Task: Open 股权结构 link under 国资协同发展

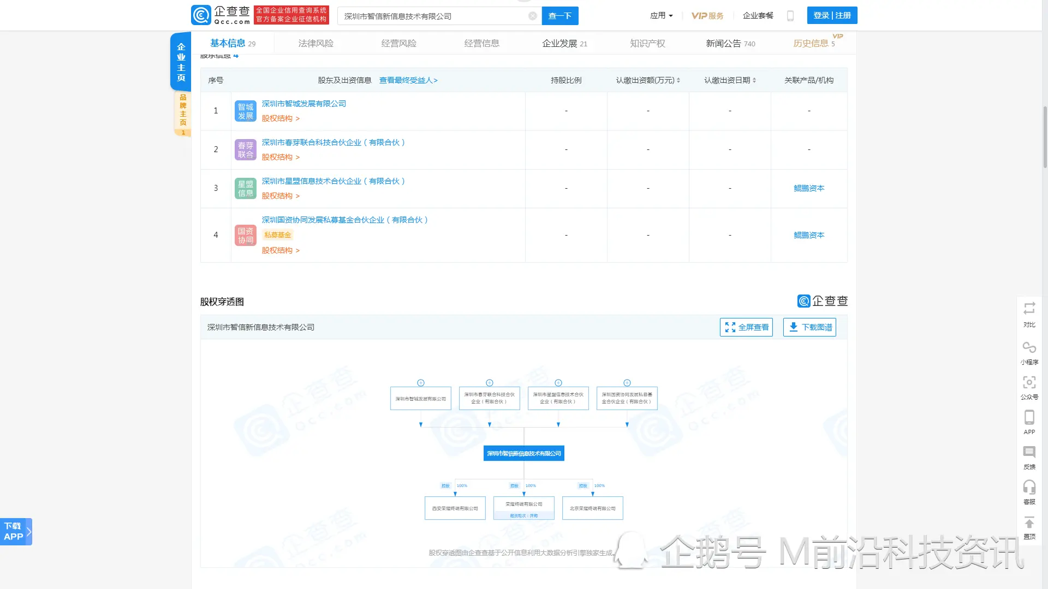Action: pyautogui.click(x=281, y=250)
